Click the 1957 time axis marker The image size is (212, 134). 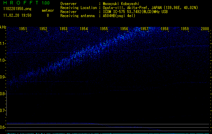click(144, 29)
